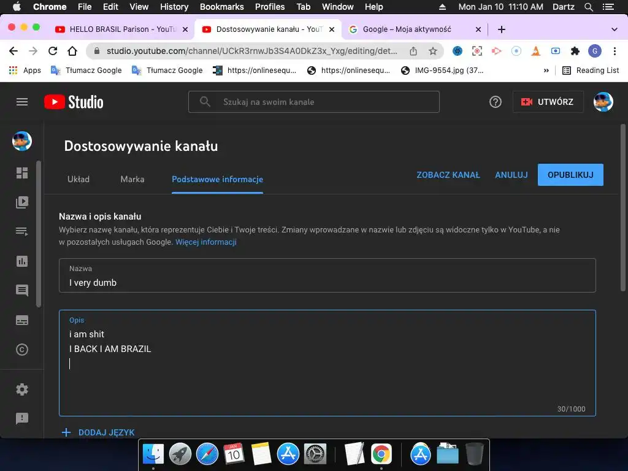
Task: Click the address bar URL
Action: pos(252,51)
